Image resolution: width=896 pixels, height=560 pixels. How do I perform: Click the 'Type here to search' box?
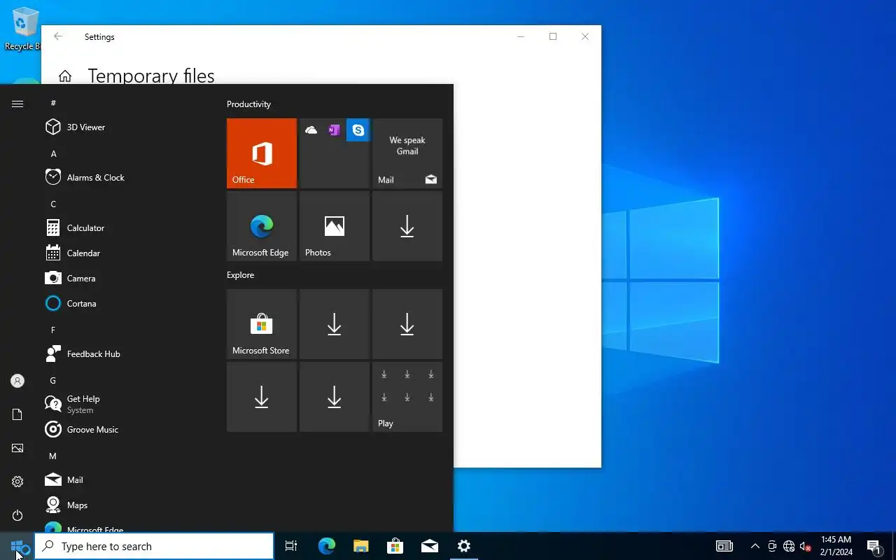click(x=154, y=546)
